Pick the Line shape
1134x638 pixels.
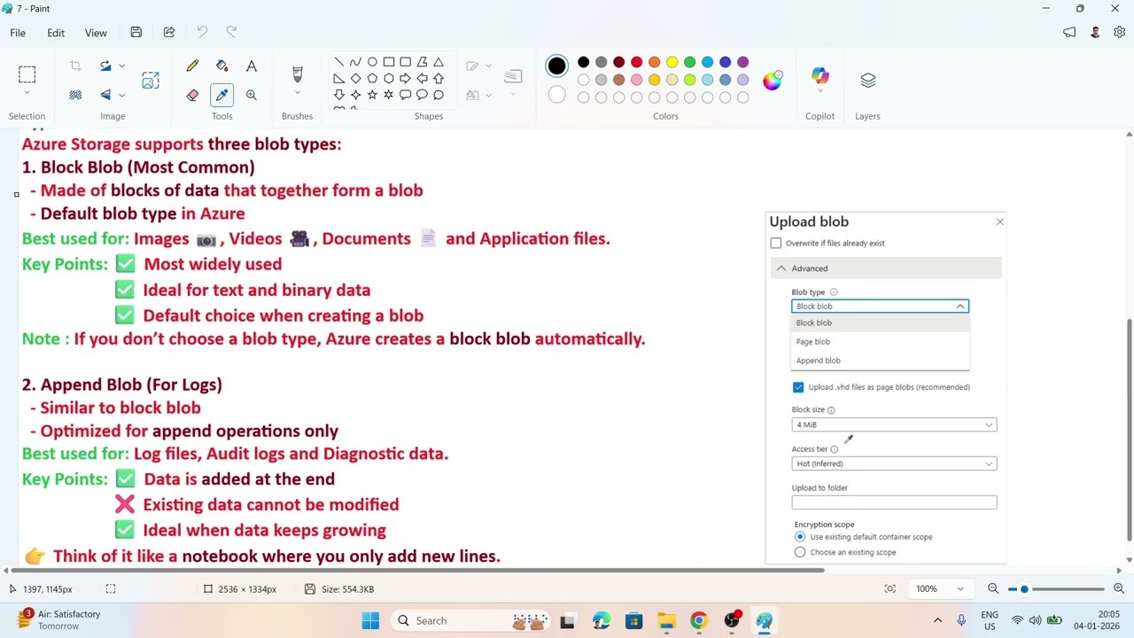tap(338, 62)
